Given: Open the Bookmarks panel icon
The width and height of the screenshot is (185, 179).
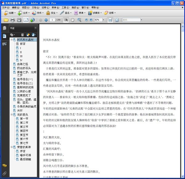Looking at the screenshot, I should [5, 36].
